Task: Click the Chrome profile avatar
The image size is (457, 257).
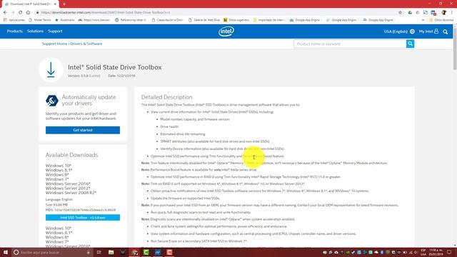Action: click(444, 13)
